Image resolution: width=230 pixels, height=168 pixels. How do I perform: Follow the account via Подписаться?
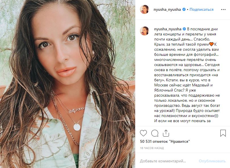pyautogui.click(x=201, y=9)
